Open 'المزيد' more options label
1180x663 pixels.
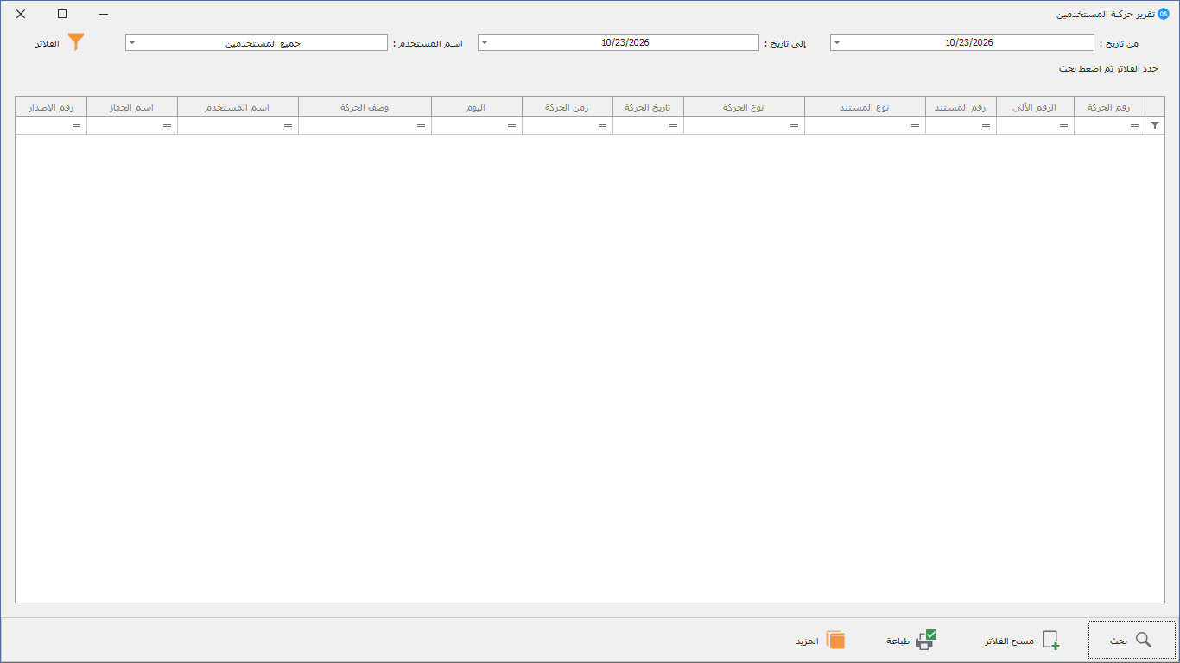[807, 641]
